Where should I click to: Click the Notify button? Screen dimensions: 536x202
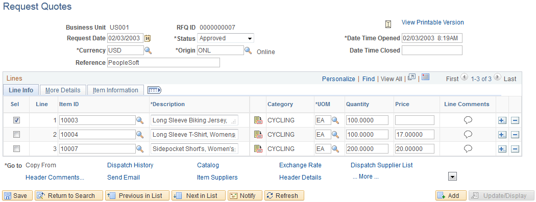[245, 195]
